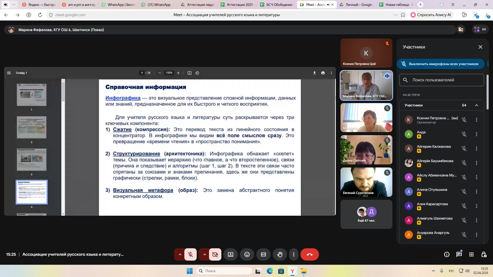493x277 pixels.
Task: Click the raise hand icon
Action: click(280, 254)
